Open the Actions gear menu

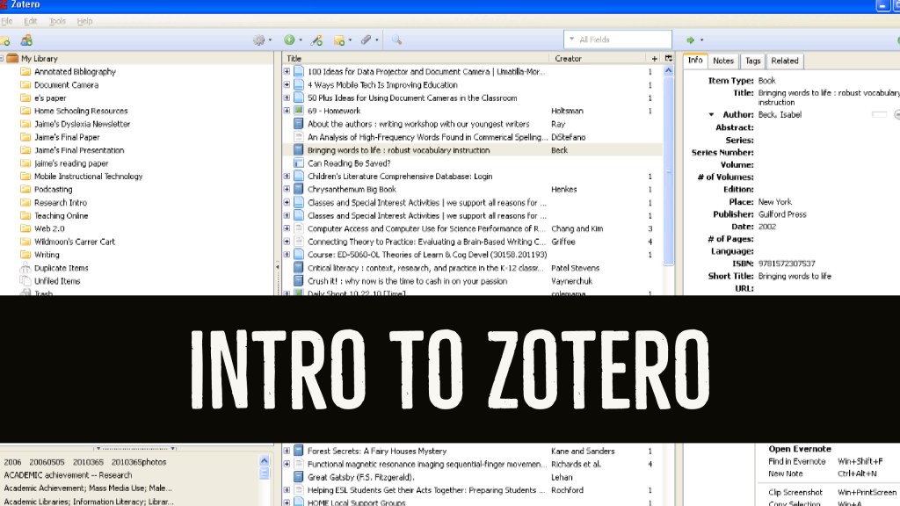point(259,40)
